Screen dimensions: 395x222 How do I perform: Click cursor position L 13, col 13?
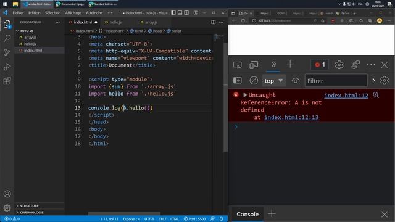(109, 219)
